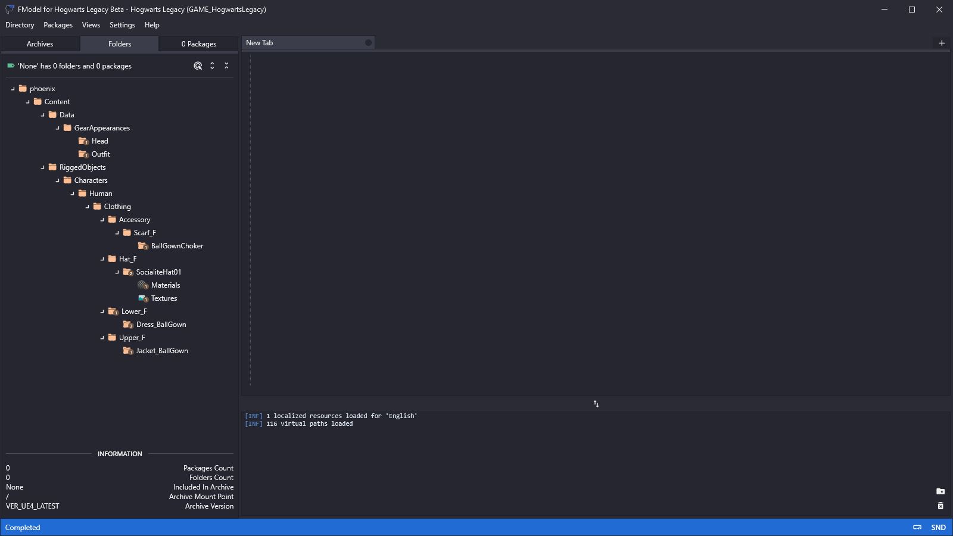Click the Outfit folder icon
Viewport: 953px width, 536px height.
[x=83, y=154]
